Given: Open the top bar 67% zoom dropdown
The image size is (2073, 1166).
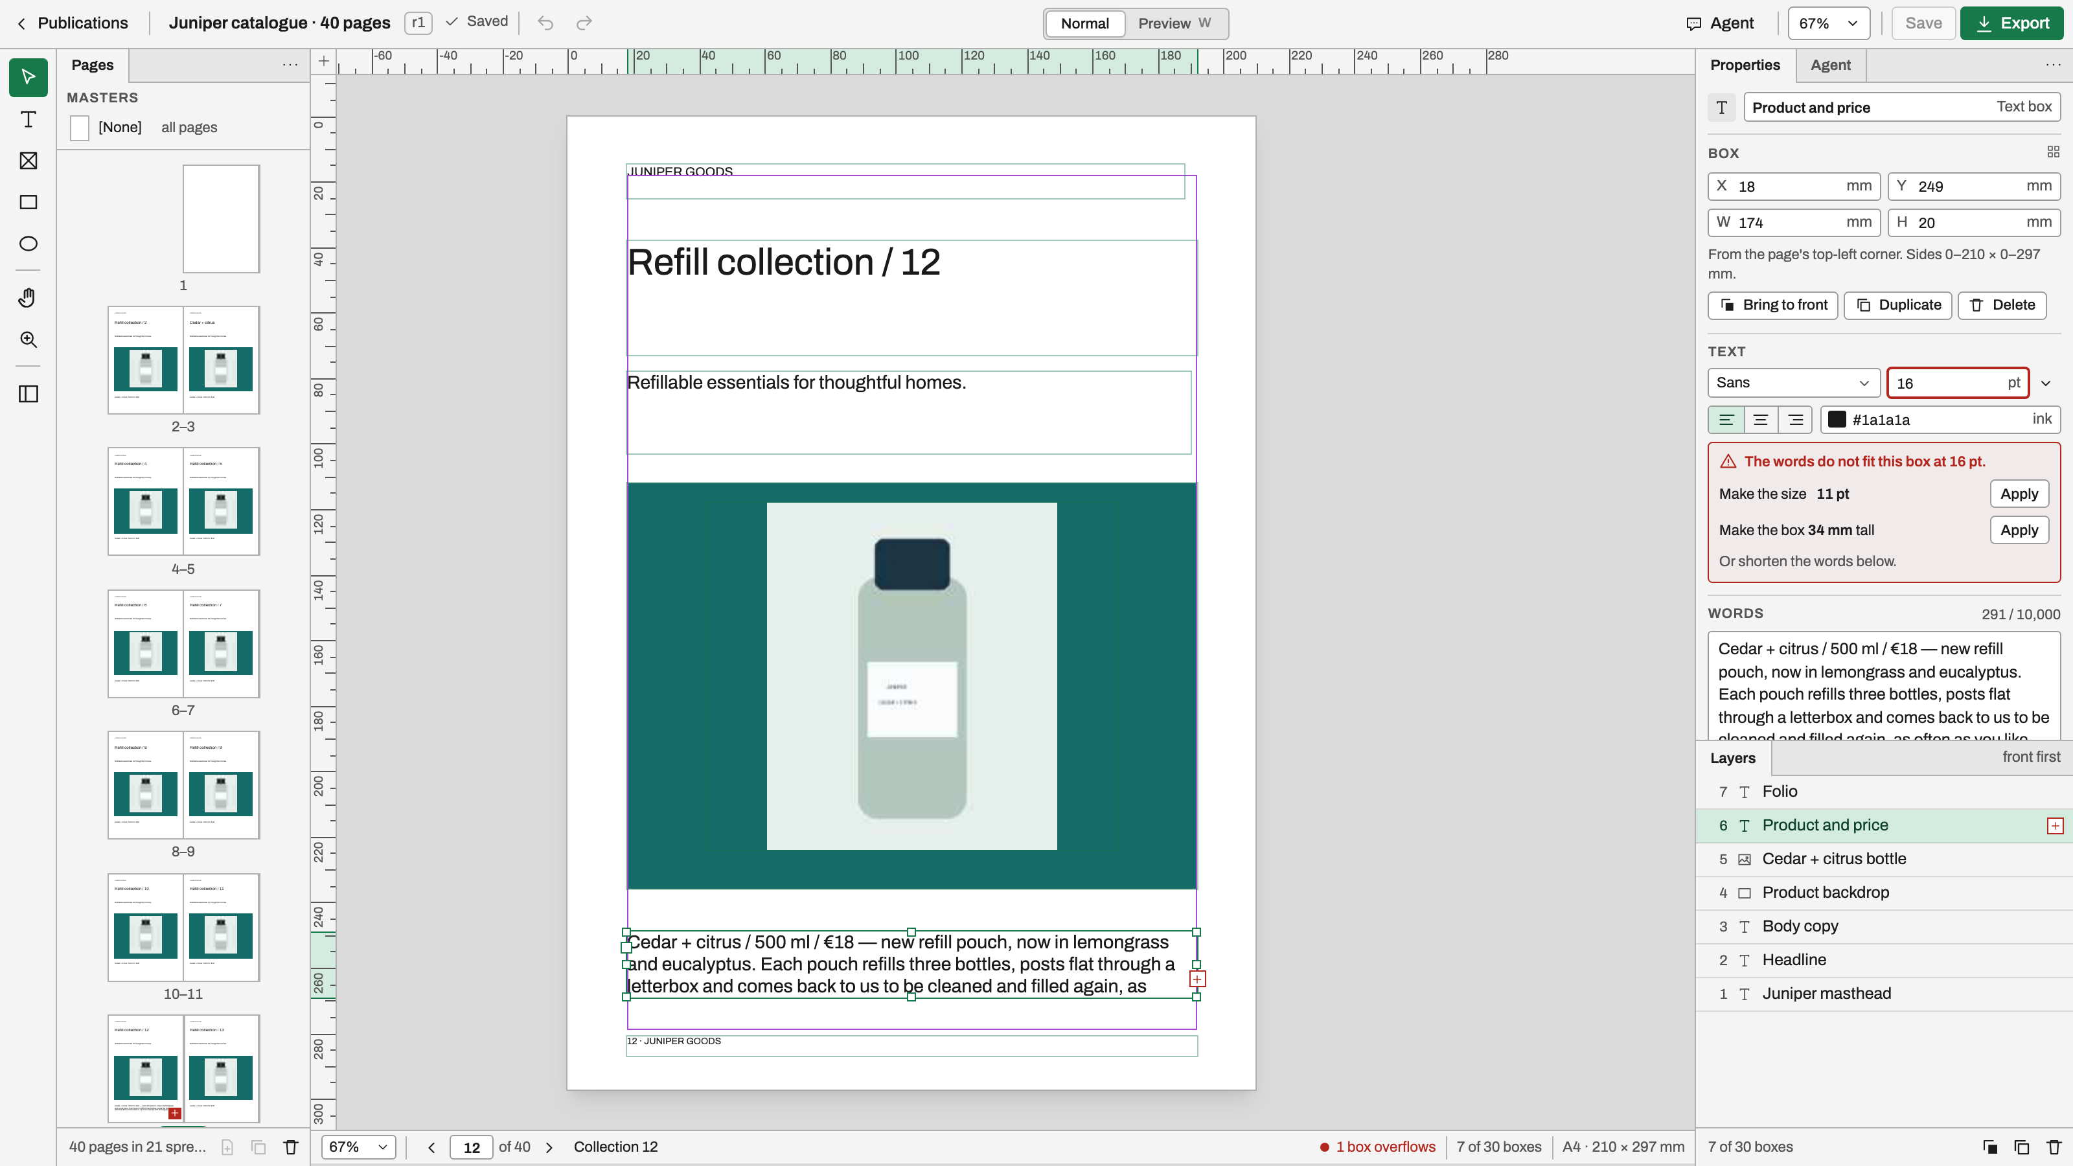Looking at the screenshot, I should click(1828, 23).
